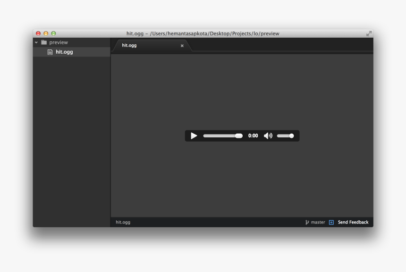Screen dimensions: 406x272
Task: Click the hit.ogg file icon in tree view
Action: pyautogui.click(x=50, y=52)
